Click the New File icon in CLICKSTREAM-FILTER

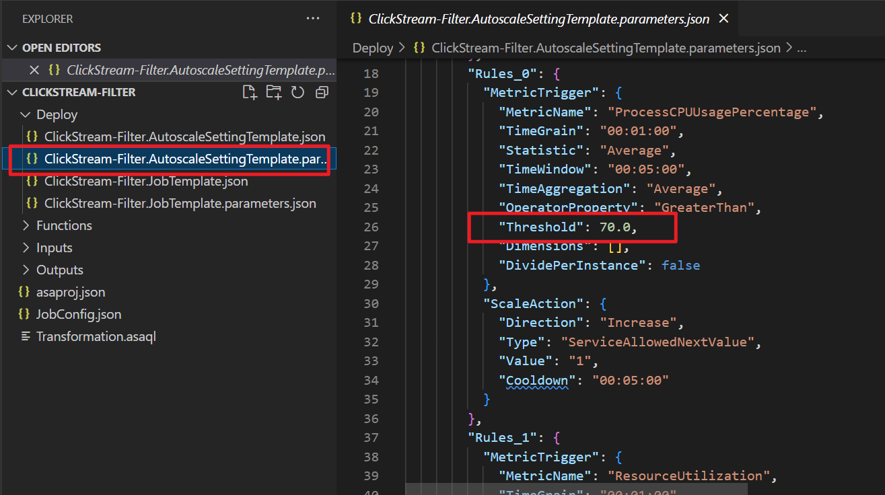(250, 92)
